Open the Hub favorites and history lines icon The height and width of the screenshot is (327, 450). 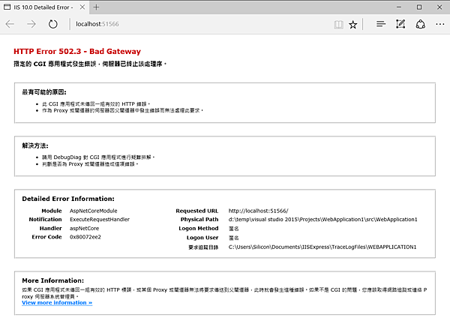[381, 24]
